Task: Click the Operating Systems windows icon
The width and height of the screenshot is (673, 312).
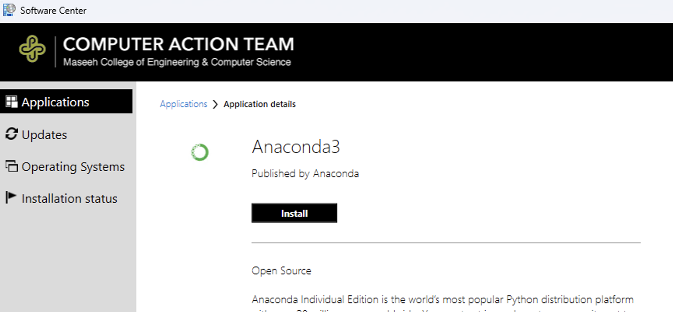Action: [11, 166]
